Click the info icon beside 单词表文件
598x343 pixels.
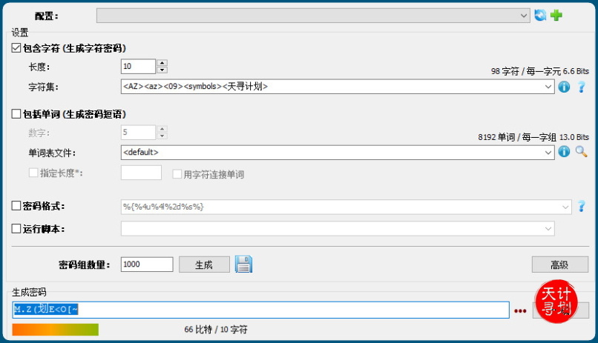[x=564, y=152]
